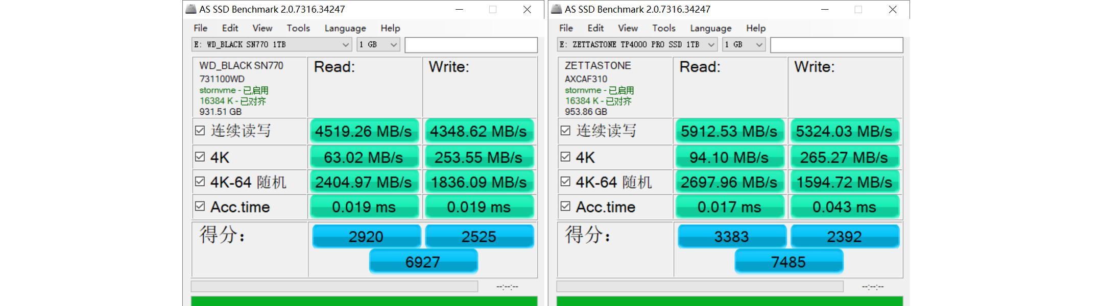Toggle 4K-64 随机 checkbox in WD_BLACK window
Viewport: 1101px width, 306px height.
[x=200, y=181]
